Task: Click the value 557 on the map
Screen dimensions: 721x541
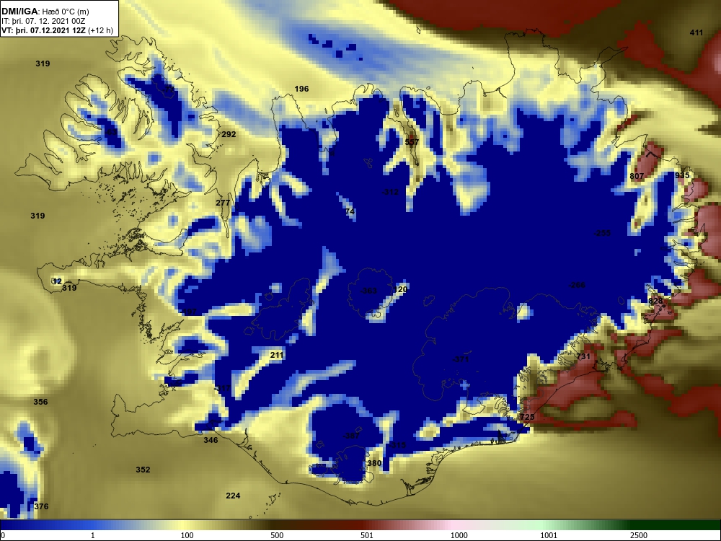Action: coord(412,142)
